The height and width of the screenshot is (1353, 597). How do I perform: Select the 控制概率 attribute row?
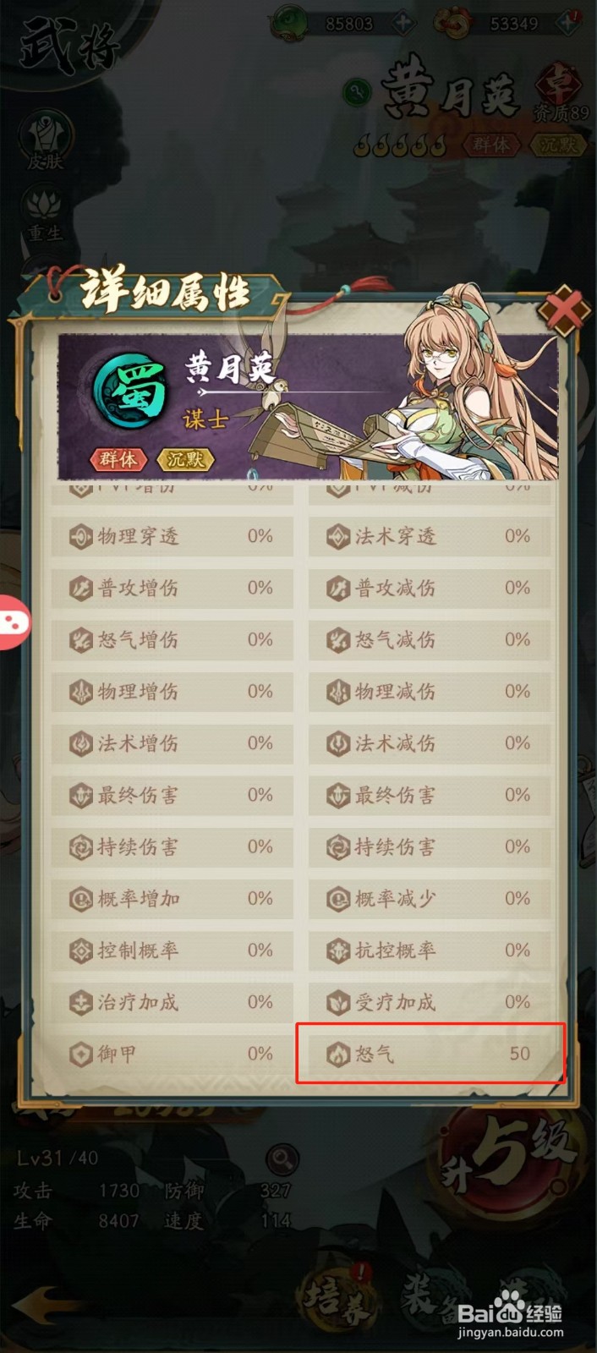[x=173, y=950]
